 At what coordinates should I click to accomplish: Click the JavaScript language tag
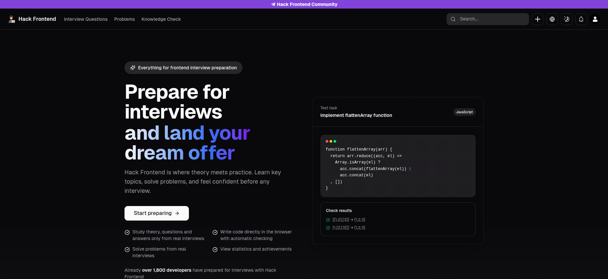[x=464, y=112]
